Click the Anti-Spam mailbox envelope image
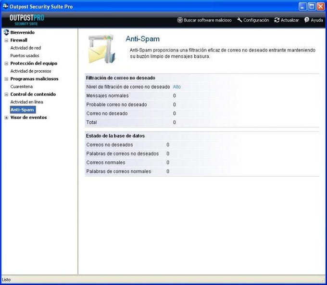This screenshot has height=285, width=327. click(101, 49)
